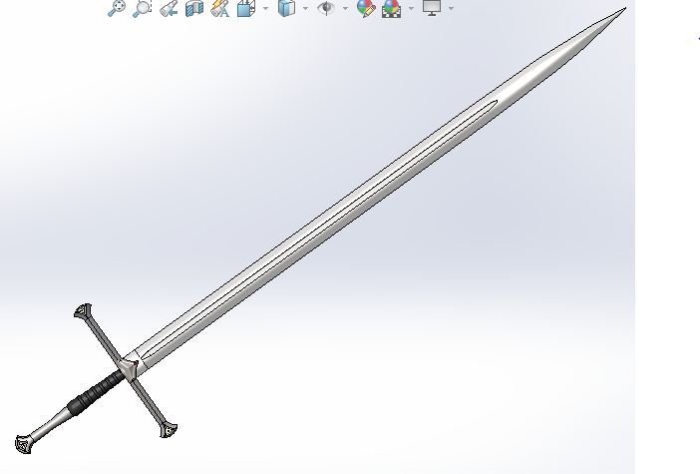Select the Zoom to Area tool
This screenshot has width=700, height=474.
click(143, 8)
